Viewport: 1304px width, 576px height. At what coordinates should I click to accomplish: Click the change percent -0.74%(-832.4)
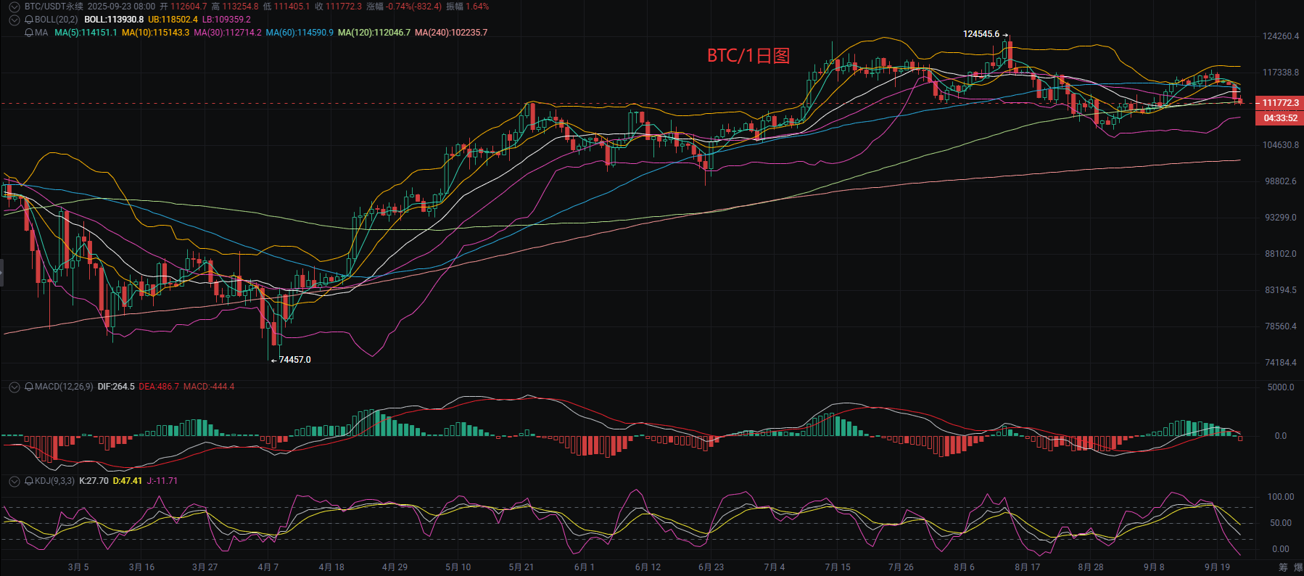coord(413,7)
